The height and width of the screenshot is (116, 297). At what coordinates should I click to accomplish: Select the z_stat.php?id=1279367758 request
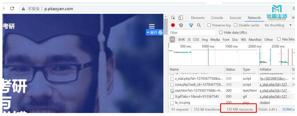(x=199, y=79)
